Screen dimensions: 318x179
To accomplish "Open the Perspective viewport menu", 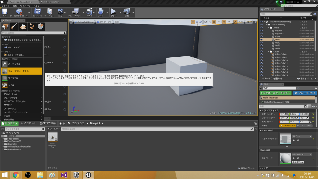I will pos(84,22).
